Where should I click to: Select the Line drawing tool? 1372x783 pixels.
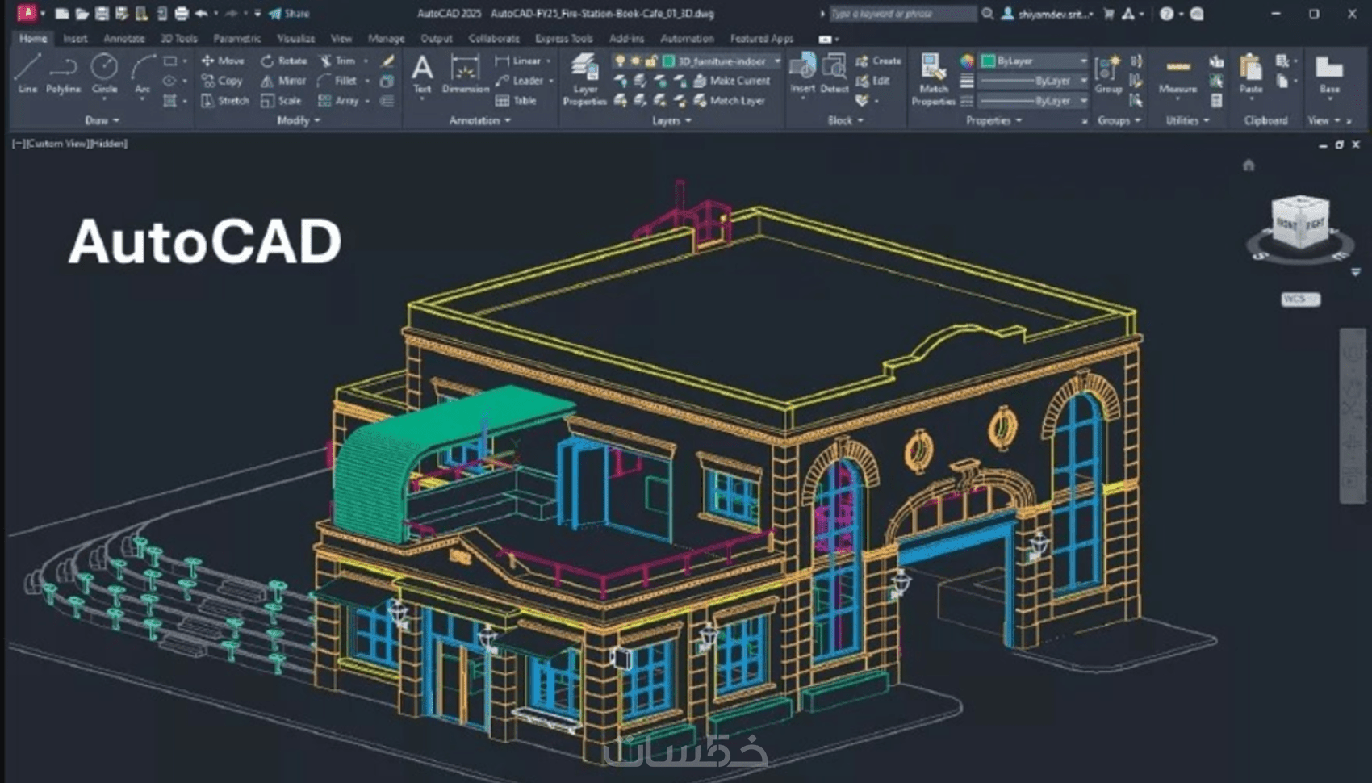coord(27,73)
